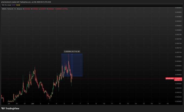Click the 0.000740 price axis label

(x=178, y=43)
